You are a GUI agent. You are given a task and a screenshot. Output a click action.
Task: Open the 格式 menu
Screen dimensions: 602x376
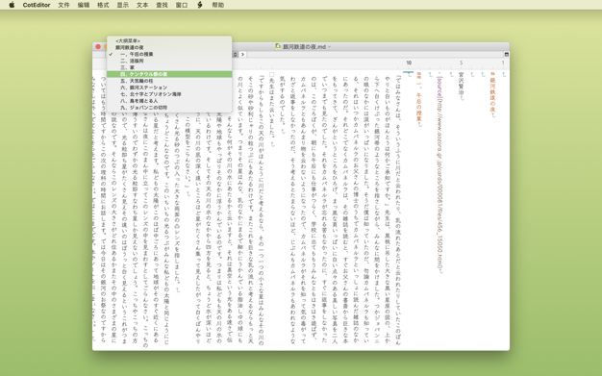(103, 5)
